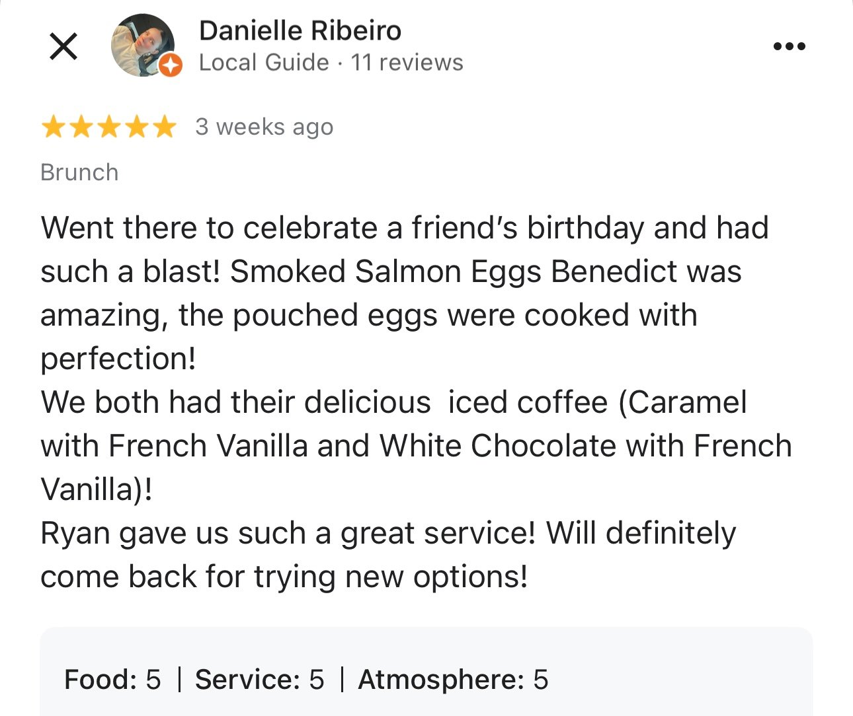The width and height of the screenshot is (853, 716).
Task: Select the "Service: 5" rating
Action: pos(259,679)
